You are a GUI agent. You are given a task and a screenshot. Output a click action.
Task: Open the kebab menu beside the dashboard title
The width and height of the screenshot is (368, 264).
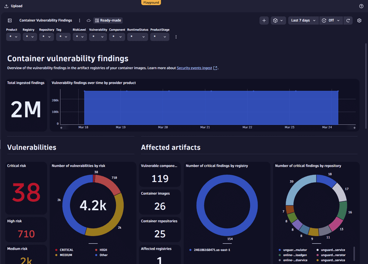point(79,20)
